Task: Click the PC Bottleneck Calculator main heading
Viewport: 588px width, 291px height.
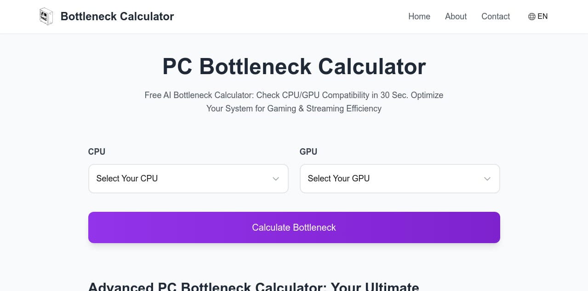Action: [x=294, y=66]
